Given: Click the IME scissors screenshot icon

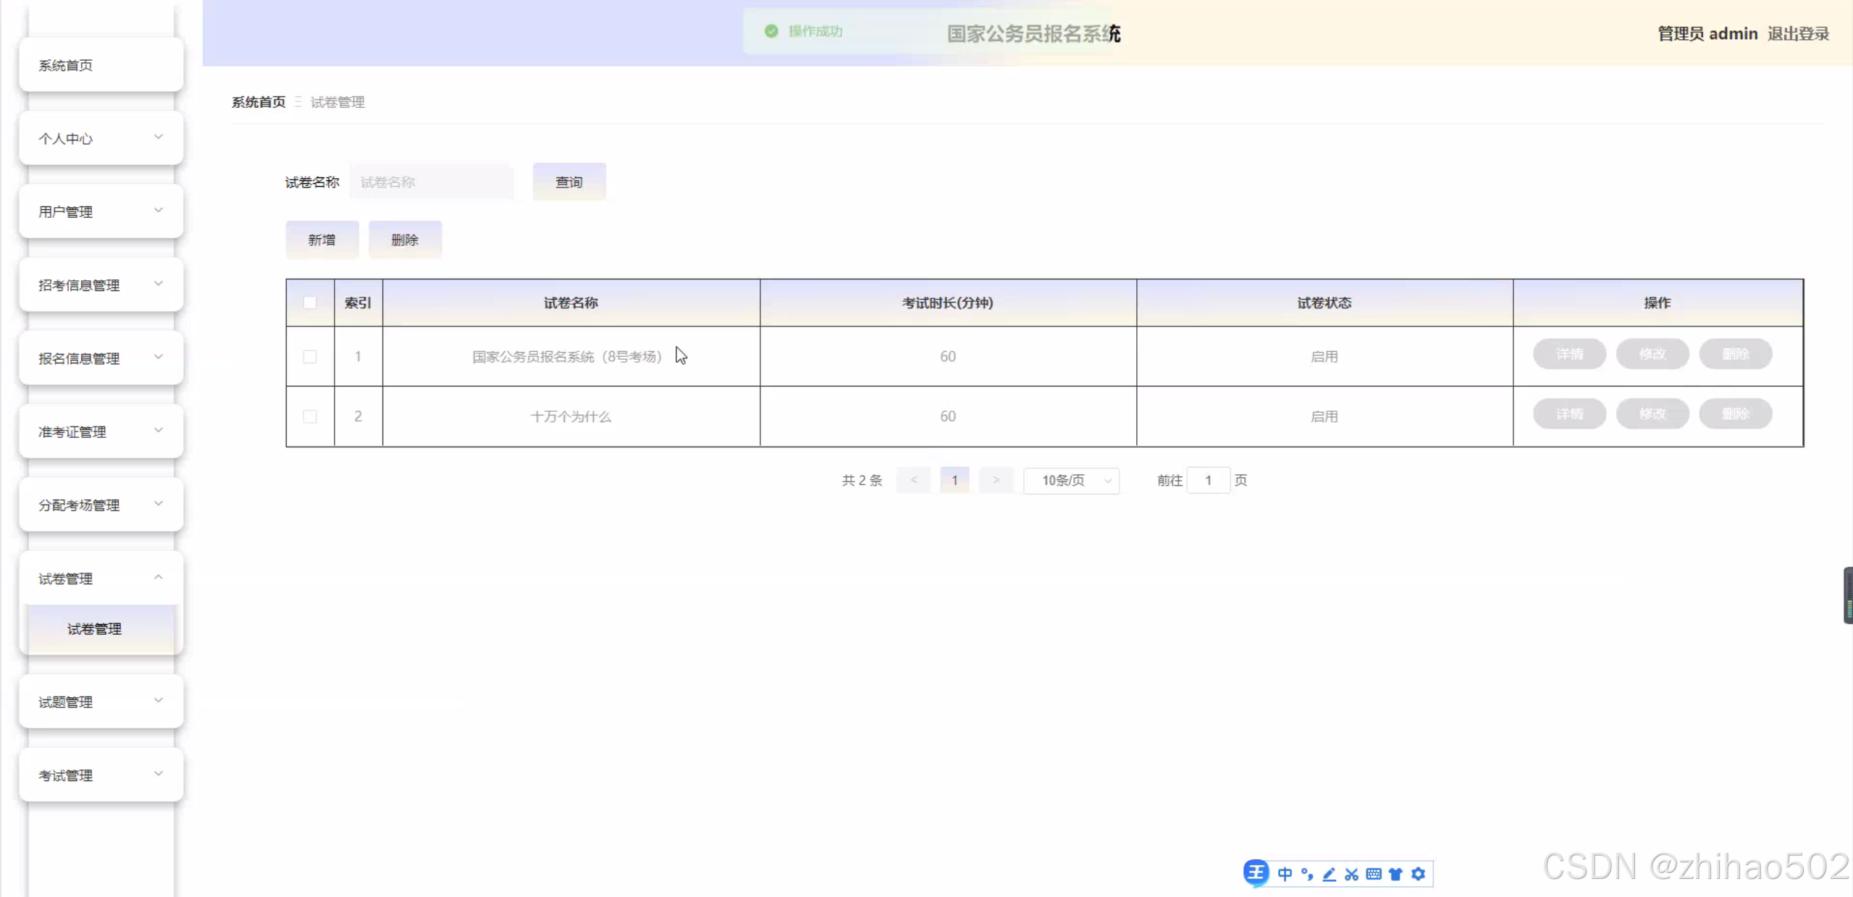Looking at the screenshot, I should point(1351,874).
